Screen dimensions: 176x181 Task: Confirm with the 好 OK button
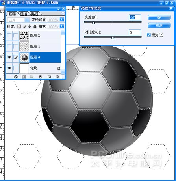[x=159, y=17]
